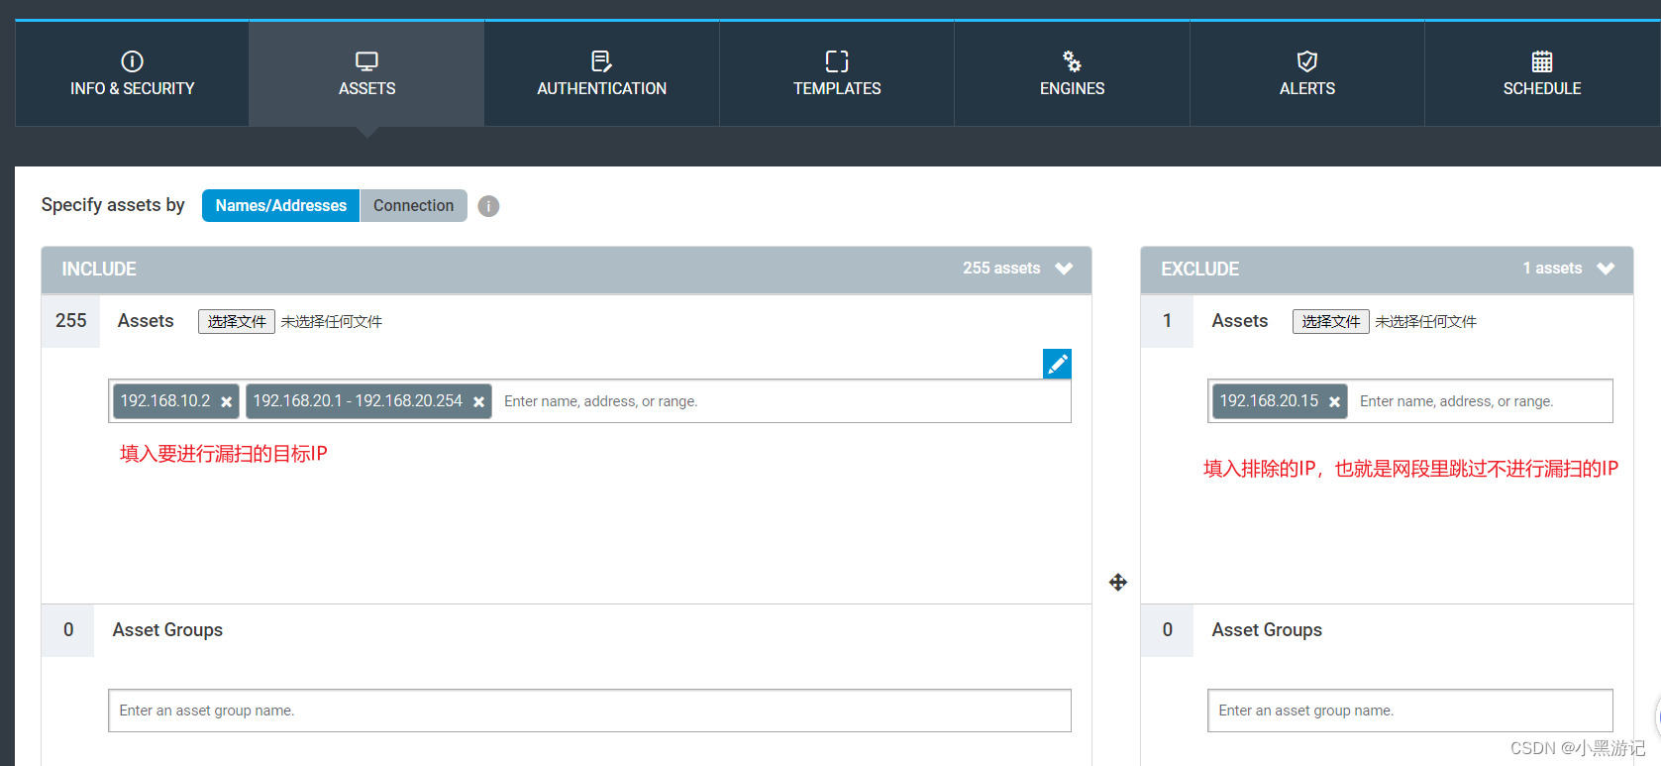Click the Specify assets by label
The image size is (1661, 766).
pyautogui.click(x=113, y=205)
